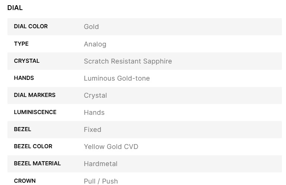Click the Fixed bezel value
286x185 pixels.
92,130
